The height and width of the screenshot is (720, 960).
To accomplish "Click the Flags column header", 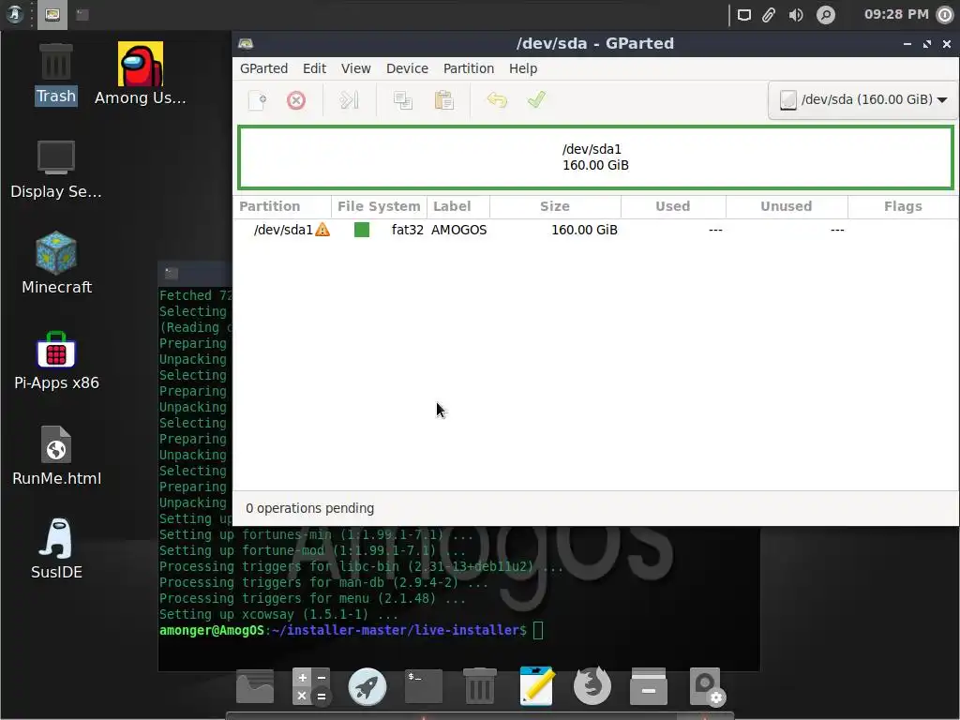I will pyautogui.click(x=903, y=207).
